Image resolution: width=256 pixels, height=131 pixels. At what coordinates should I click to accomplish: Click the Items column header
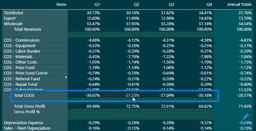click(x=61, y=4)
